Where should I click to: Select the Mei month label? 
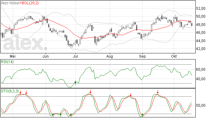coord(13,56)
